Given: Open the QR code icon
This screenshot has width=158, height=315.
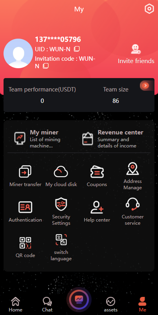Looking at the screenshot, I should coord(25,243).
